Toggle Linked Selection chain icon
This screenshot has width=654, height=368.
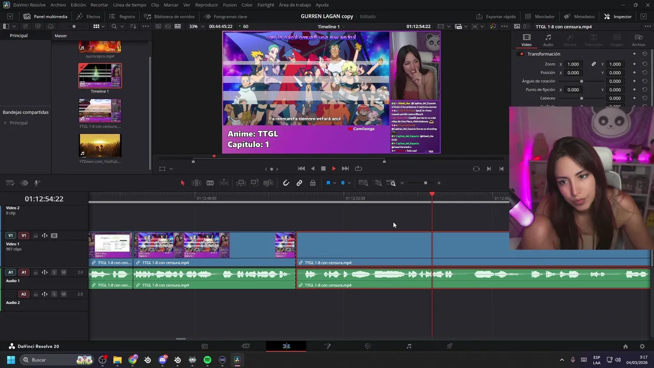(x=299, y=183)
